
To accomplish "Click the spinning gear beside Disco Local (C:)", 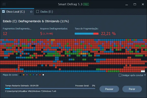I will (31, 12).
